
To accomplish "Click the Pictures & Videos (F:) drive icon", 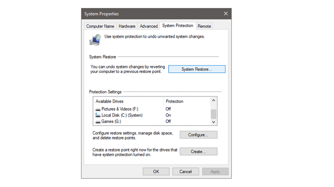I will click(x=98, y=109).
